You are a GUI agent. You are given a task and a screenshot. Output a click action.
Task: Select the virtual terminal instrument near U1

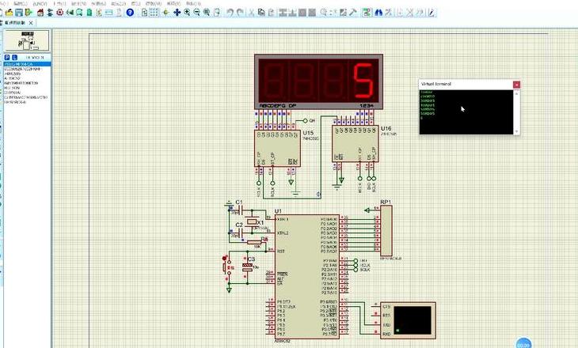(409, 320)
